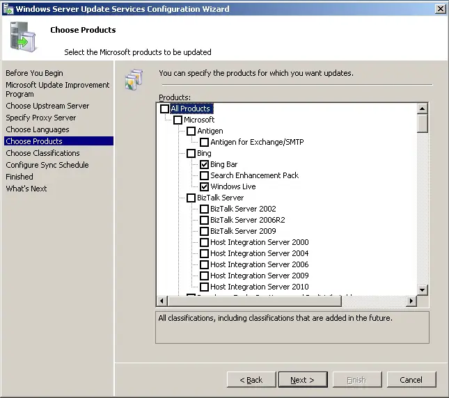
Task: Check BizTalk Server 2002 checkbox
Action: tap(204, 209)
